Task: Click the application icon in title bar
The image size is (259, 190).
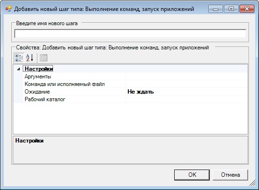Action: click(x=8, y=9)
